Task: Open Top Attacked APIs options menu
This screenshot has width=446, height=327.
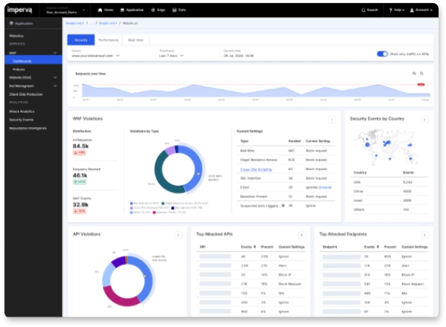Action: (300, 234)
